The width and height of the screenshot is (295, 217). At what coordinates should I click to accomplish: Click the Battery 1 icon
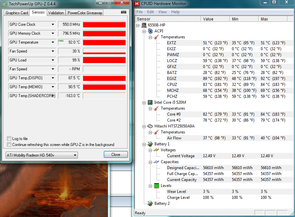click(150, 144)
